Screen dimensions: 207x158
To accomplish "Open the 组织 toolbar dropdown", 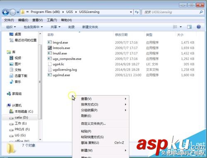I will 11,27.
